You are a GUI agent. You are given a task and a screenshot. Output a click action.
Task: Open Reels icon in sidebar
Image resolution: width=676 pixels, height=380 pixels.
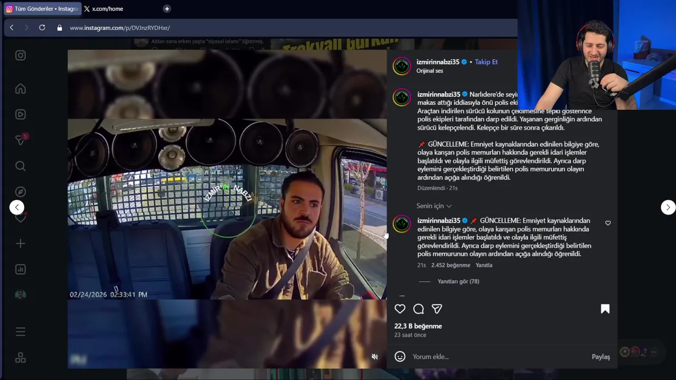coord(21,114)
